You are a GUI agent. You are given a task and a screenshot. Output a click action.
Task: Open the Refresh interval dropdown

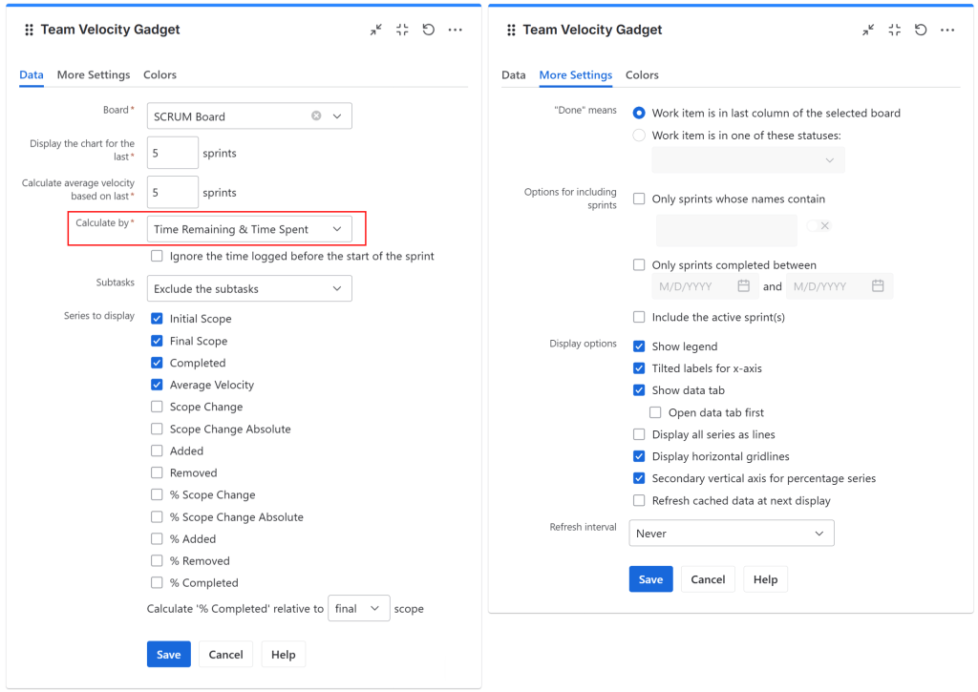(x=732, y=534)
